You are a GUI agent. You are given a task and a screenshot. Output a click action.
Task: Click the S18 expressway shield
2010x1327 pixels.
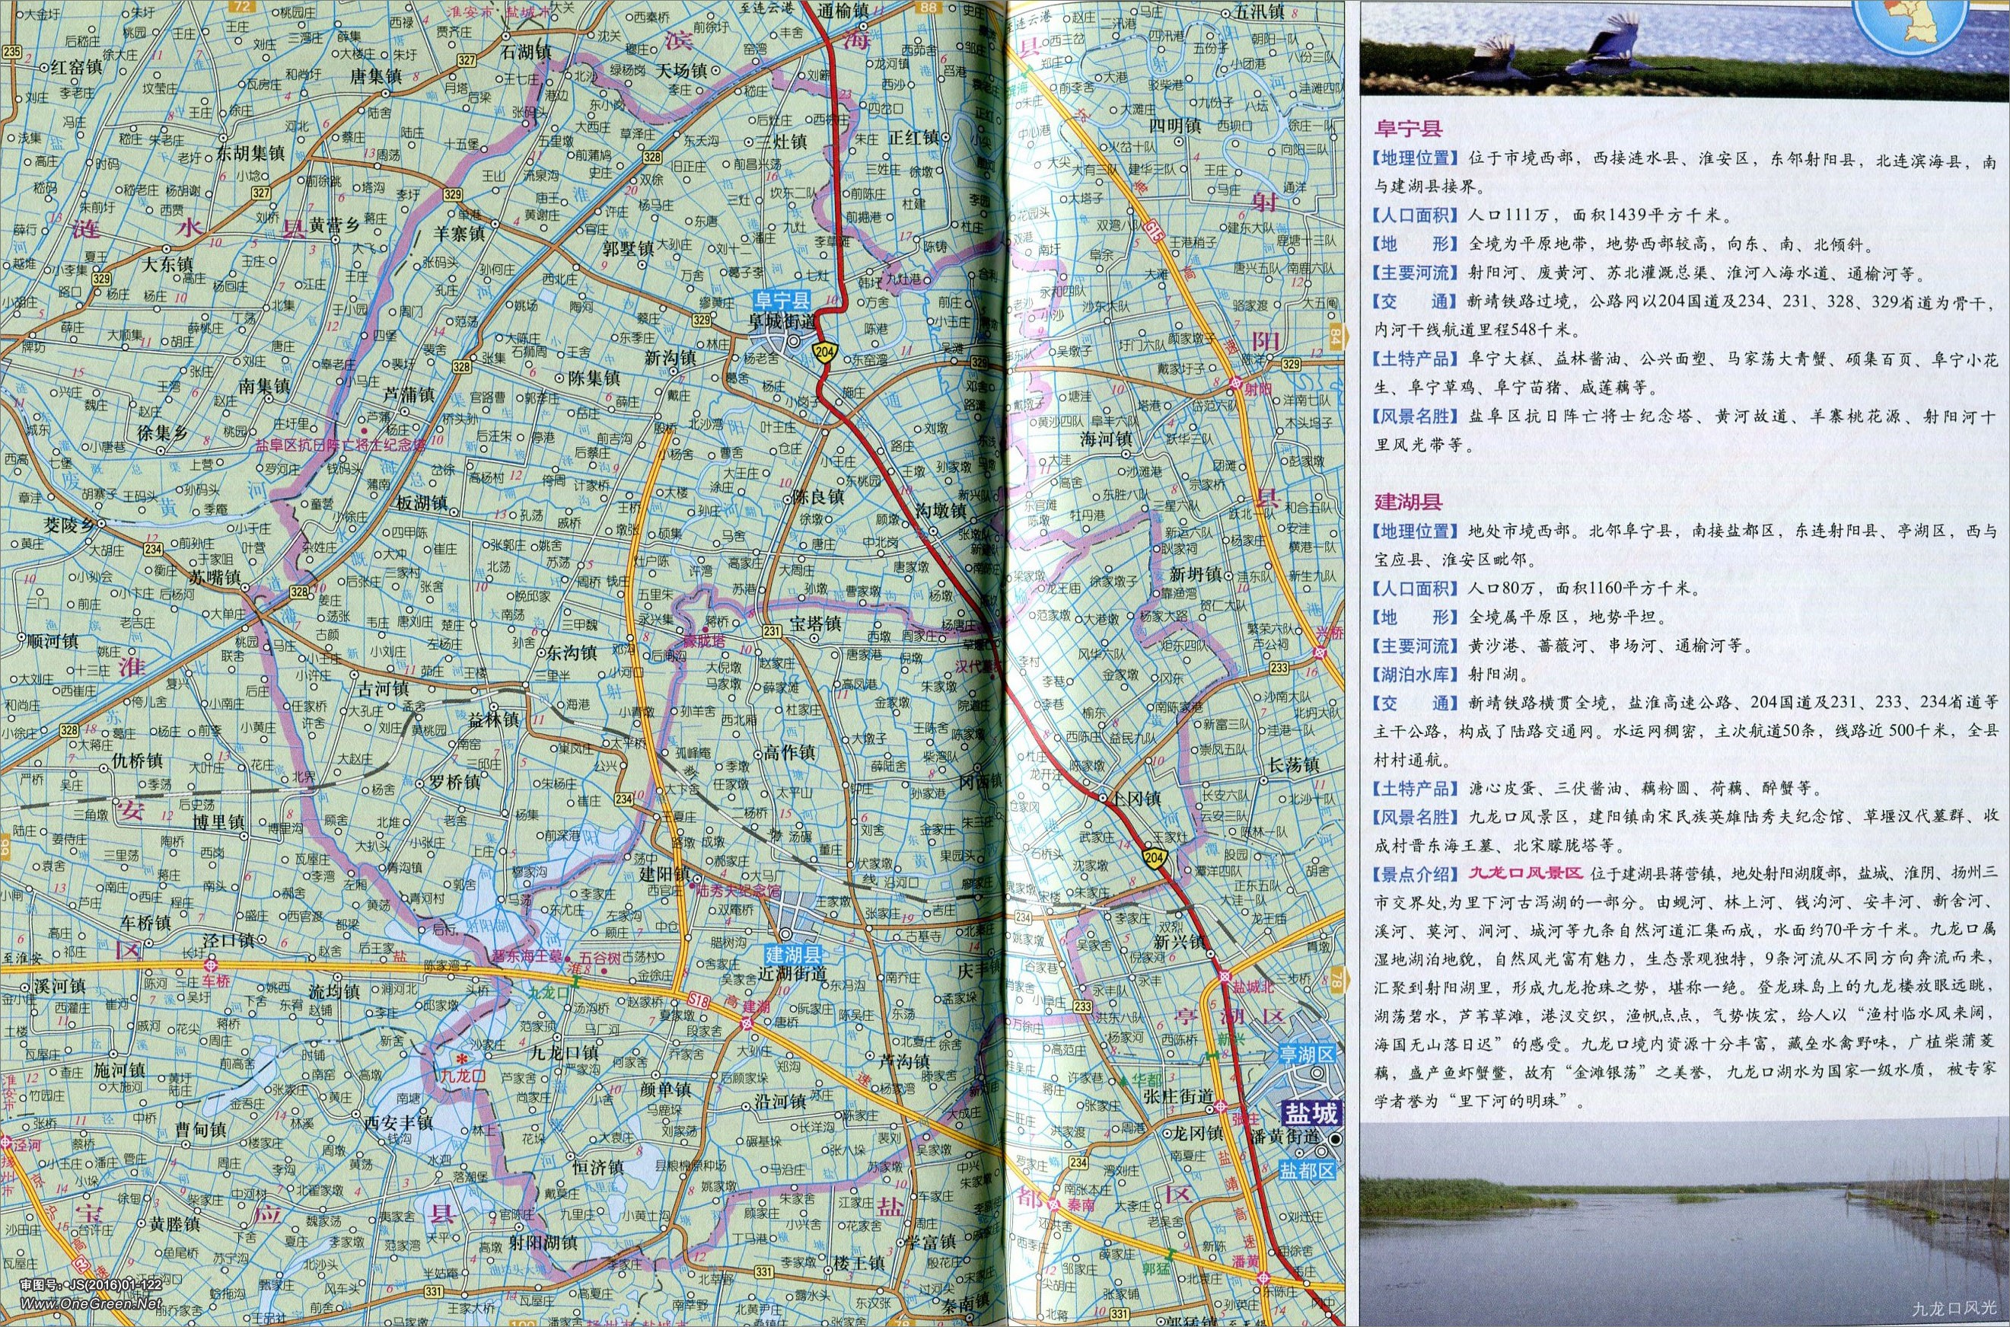click(x=698, y=1001)
